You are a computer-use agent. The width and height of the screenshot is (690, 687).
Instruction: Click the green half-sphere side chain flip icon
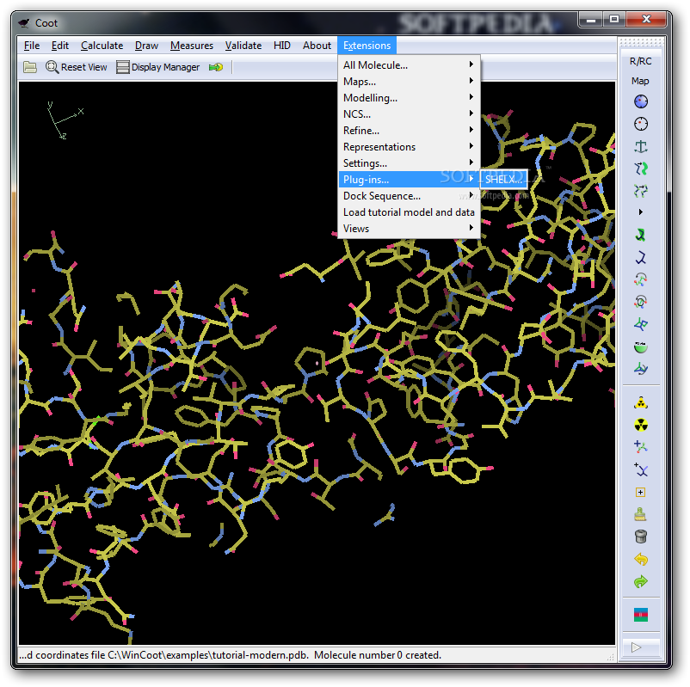click(641, 347)
